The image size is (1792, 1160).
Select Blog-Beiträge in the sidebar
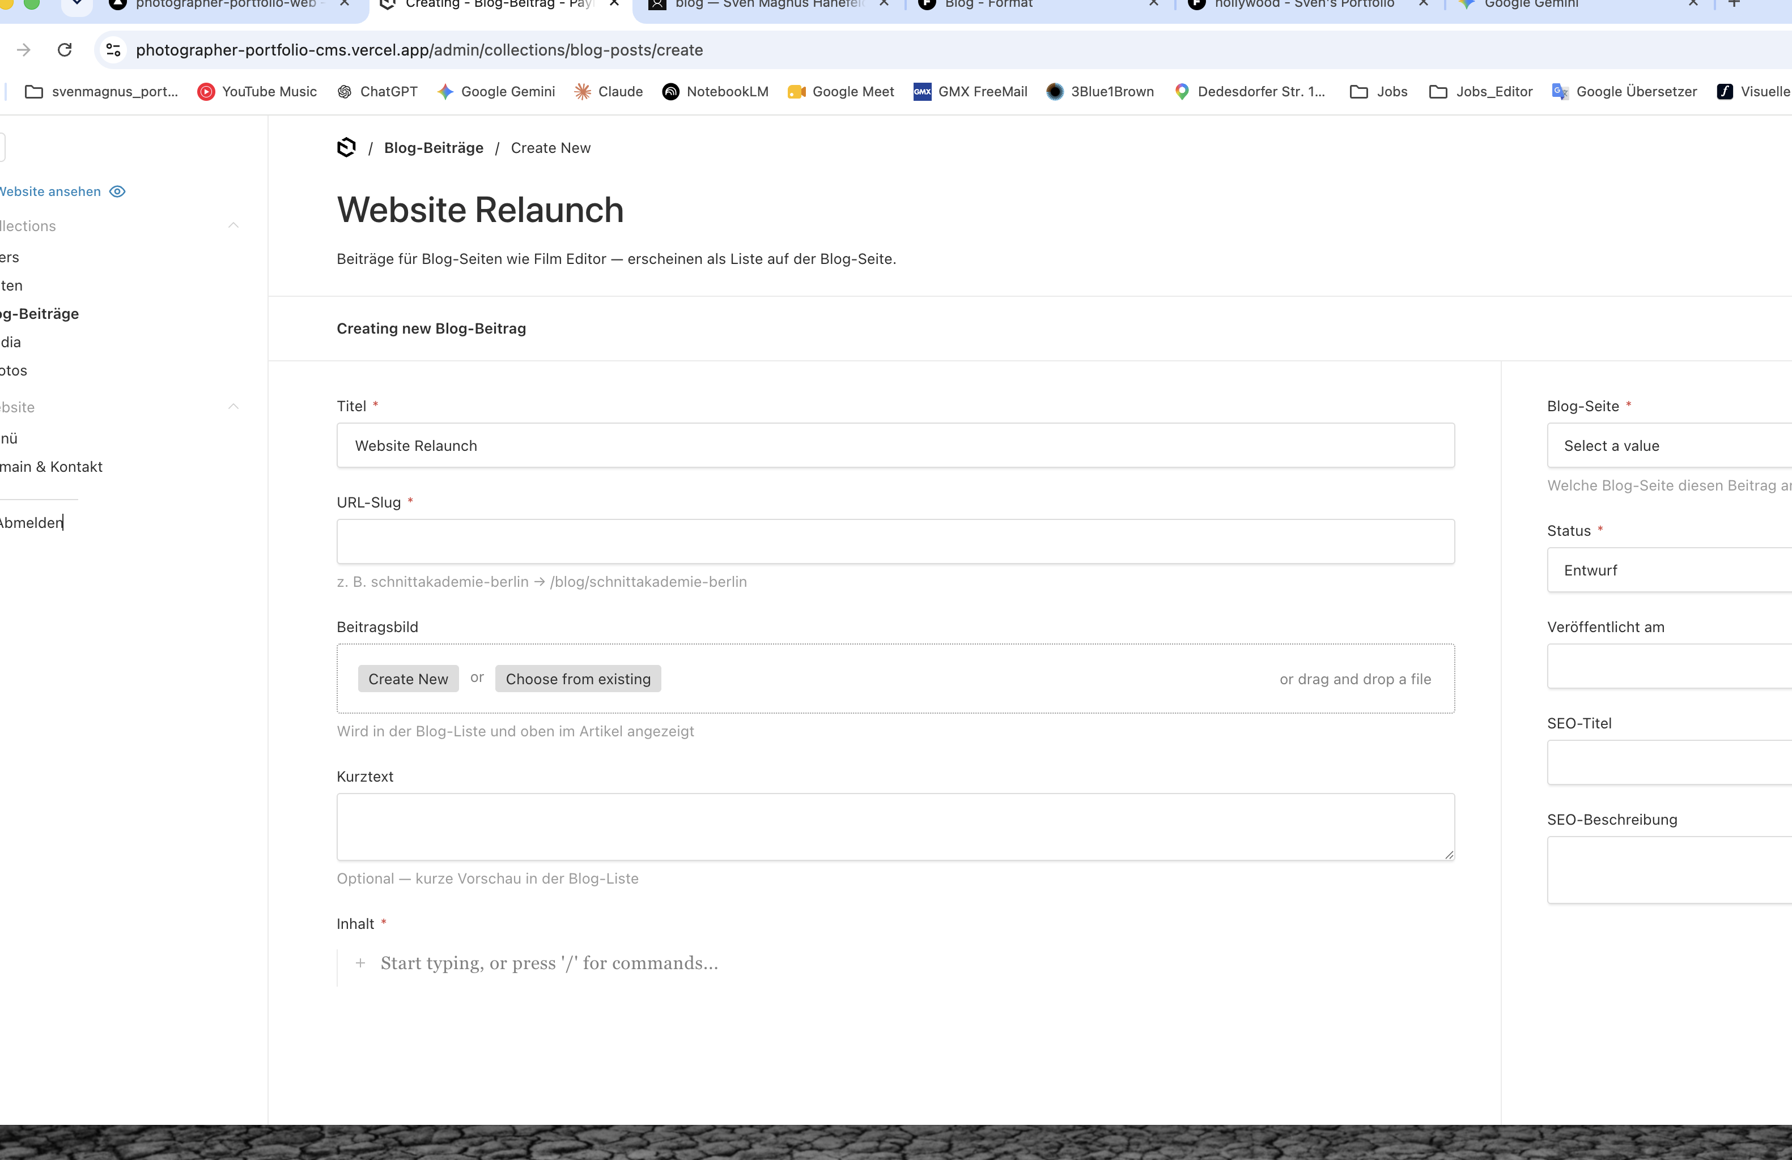[x=39, y=314]
